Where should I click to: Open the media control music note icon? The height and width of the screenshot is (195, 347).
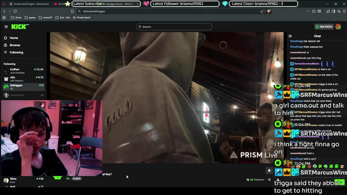coord(328,11)
